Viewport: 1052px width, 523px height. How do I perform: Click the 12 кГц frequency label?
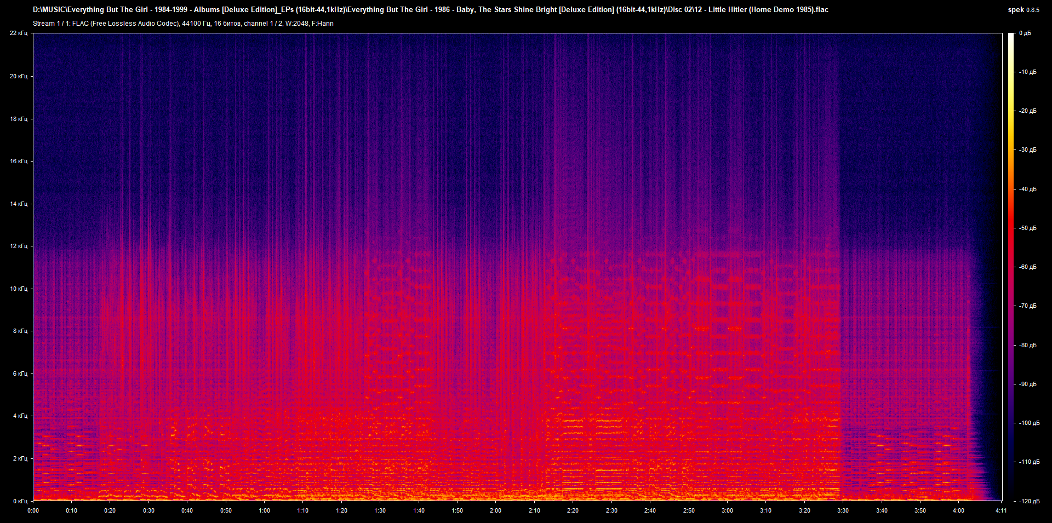click(x=19, y=246)
